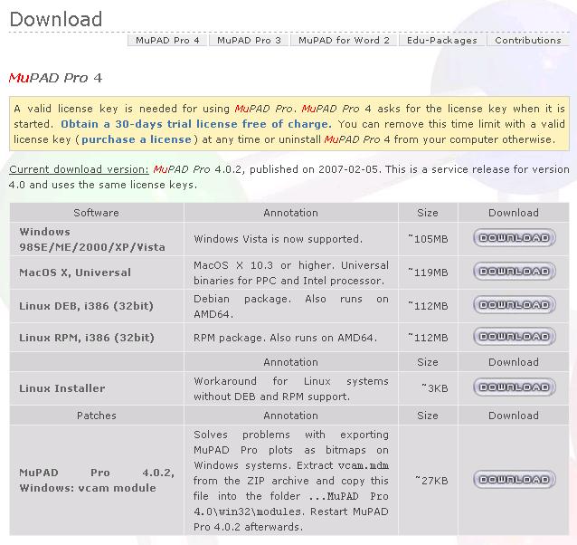Download the Linux Installer workaround
This screenshot has width=577, height=545.
[x=515, y=387]
